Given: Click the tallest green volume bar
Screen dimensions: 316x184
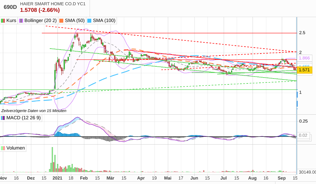Looking at the screenshot, I should coord(52,160).
